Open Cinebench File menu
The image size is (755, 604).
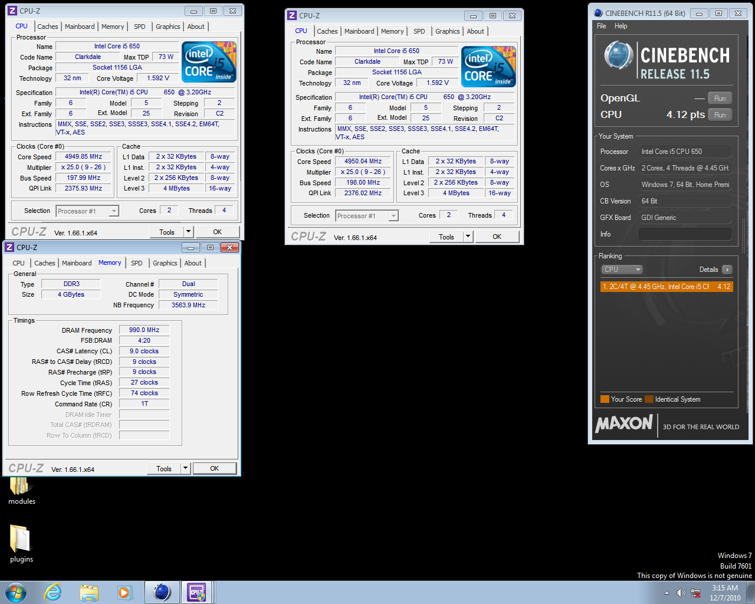point(602,26)
